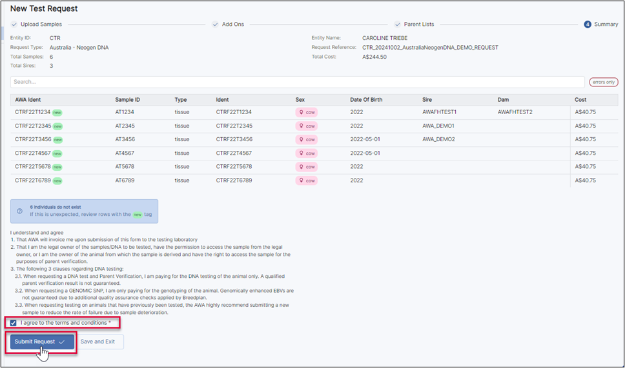Image resolution: width=625 pixels, height=368 pixels.
Task: Click the new tag on CTRF22T5678
Action: tap(57, 167)
